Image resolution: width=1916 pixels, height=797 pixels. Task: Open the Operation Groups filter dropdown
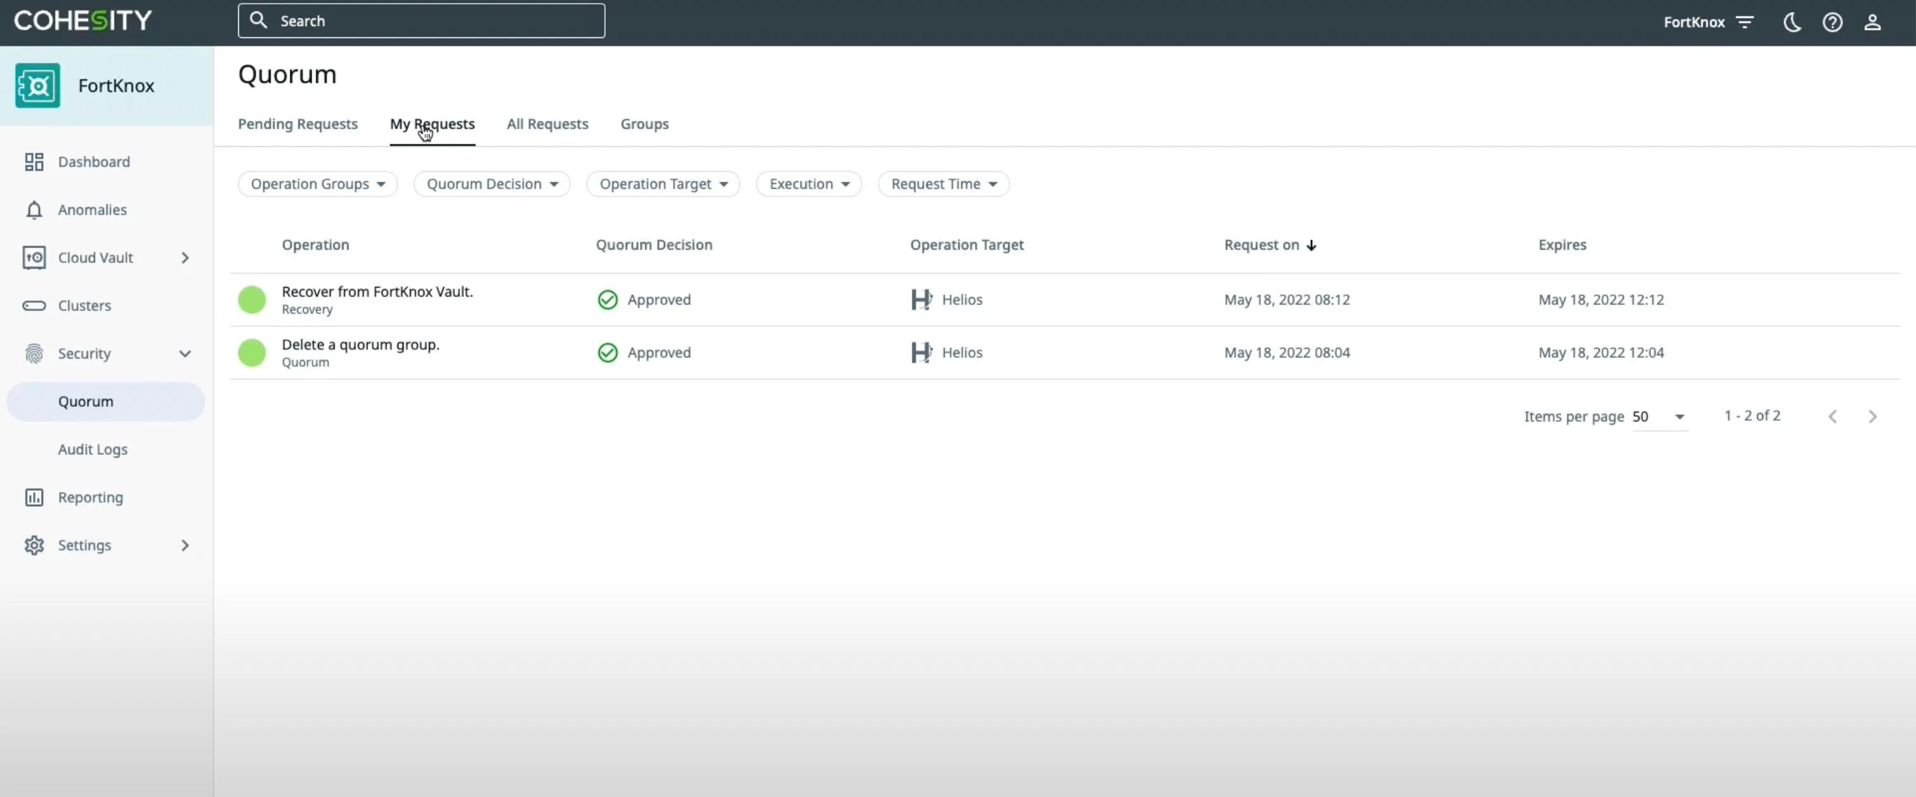click(x=317, y=184)
